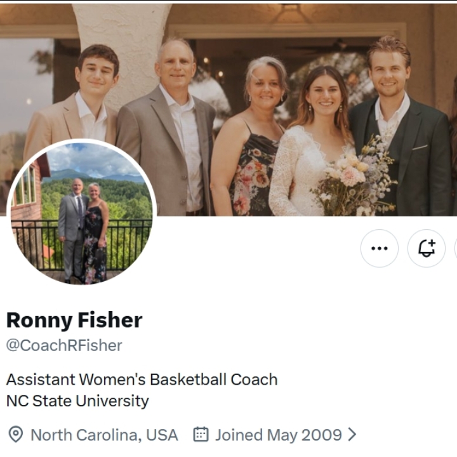Open the wedding header banner photo
Screen dimensions: 457x457
click(x=228, y=110)
